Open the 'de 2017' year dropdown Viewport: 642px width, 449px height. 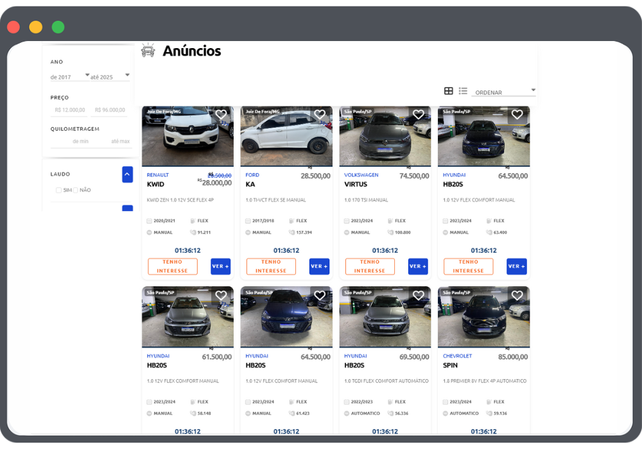pyautogui.click(x=70, y=76)
